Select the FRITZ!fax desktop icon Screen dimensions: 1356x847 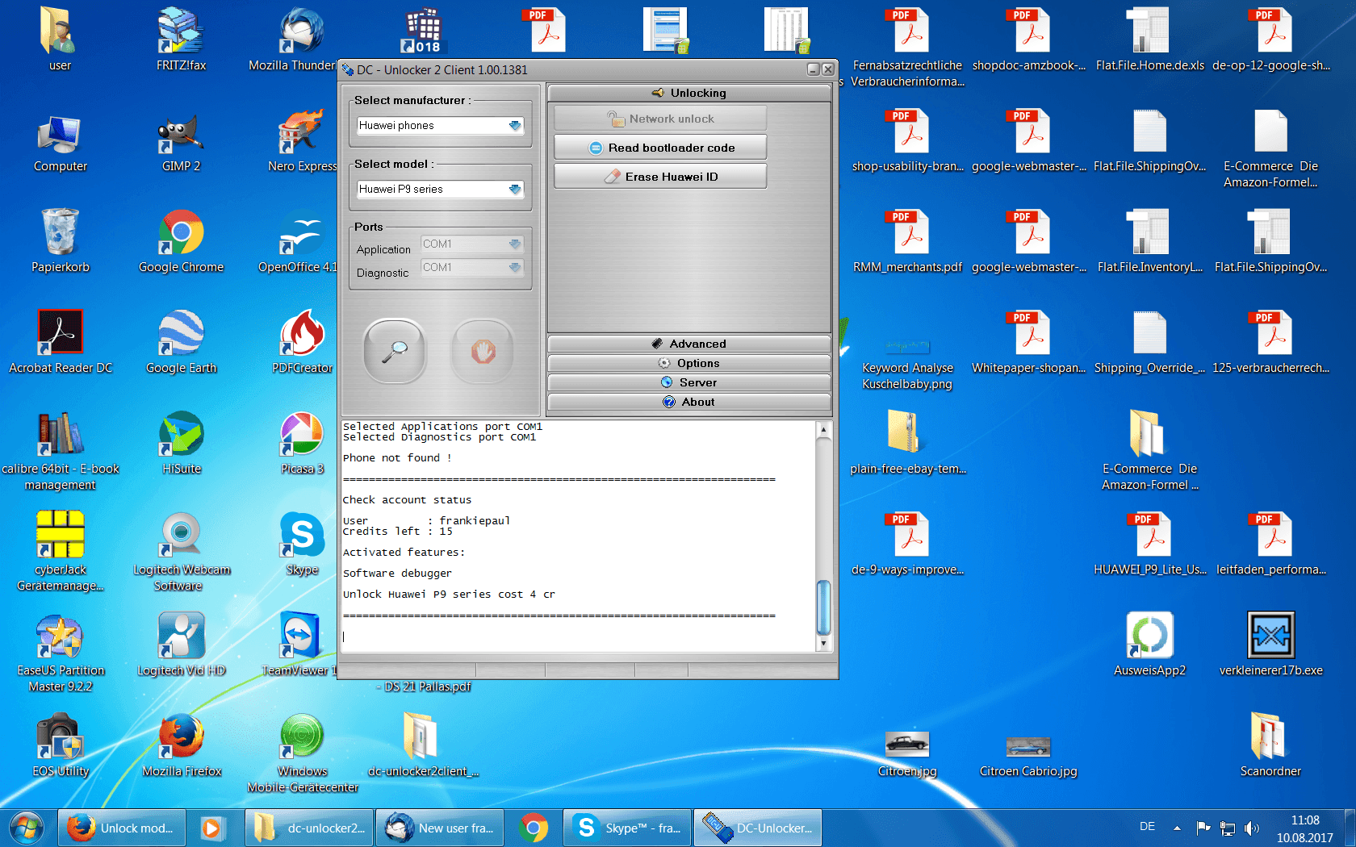tap(181, 39)
